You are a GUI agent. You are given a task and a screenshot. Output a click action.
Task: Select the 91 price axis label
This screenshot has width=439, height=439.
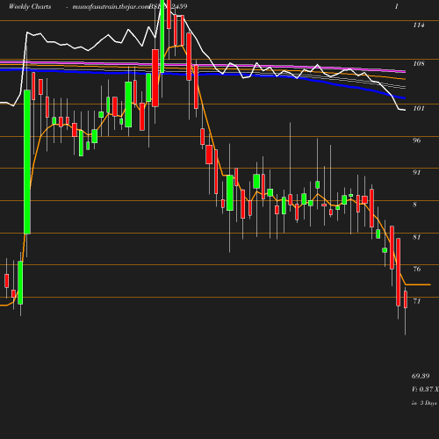coord(417,172)
